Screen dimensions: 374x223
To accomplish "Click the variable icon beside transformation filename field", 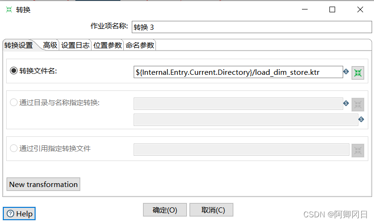I will point(346,72).
